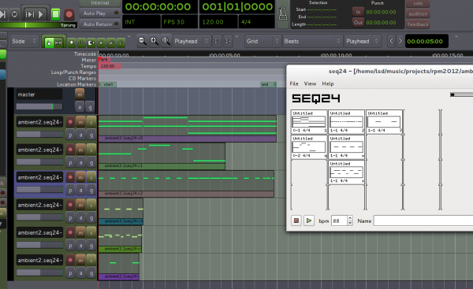Click the zoom to session magnifier
This screenshot has width=473, height=289.
coord(166,41)
